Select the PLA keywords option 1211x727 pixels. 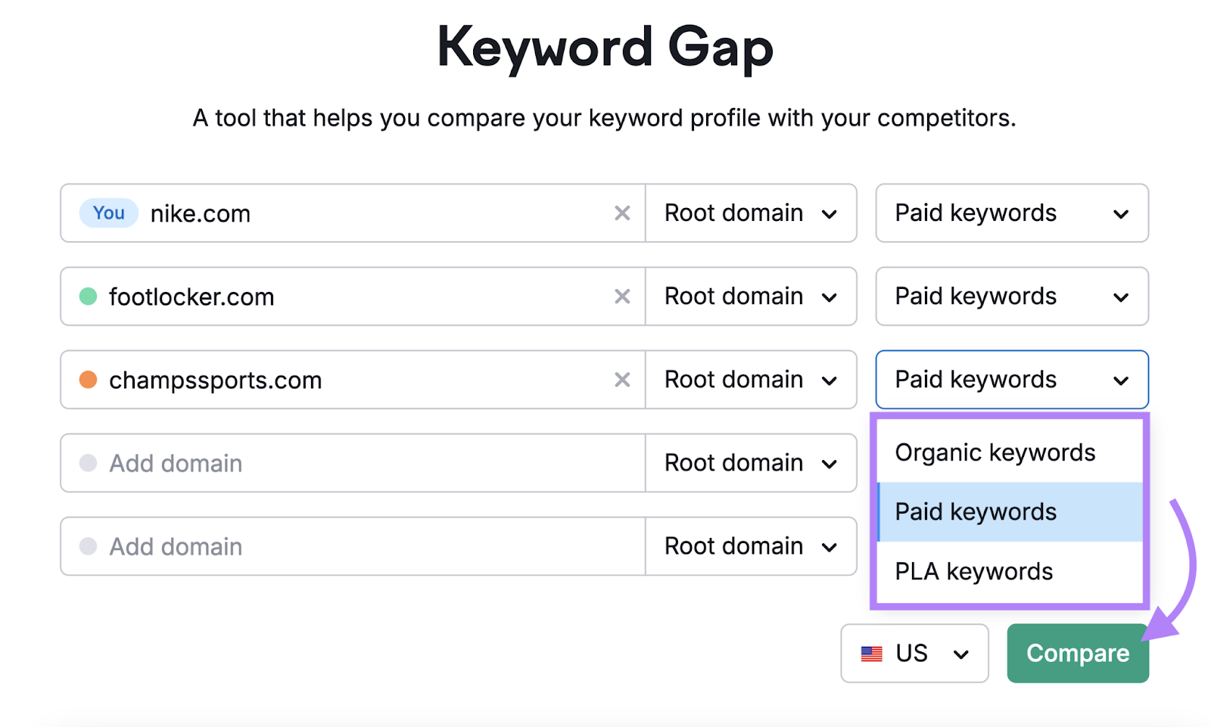click(x=973, y=571)
